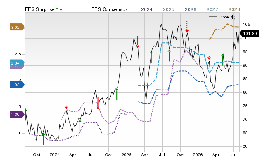
Task: Toggle the 2028 consensus series in the legend
Action: pyautogui.click(x=229, y=9)
